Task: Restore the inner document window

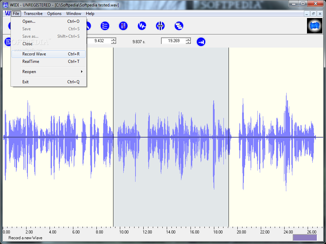Action: tap(313, 14)
